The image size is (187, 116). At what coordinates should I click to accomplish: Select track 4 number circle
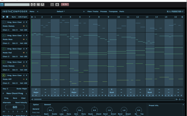coord(4,62)
